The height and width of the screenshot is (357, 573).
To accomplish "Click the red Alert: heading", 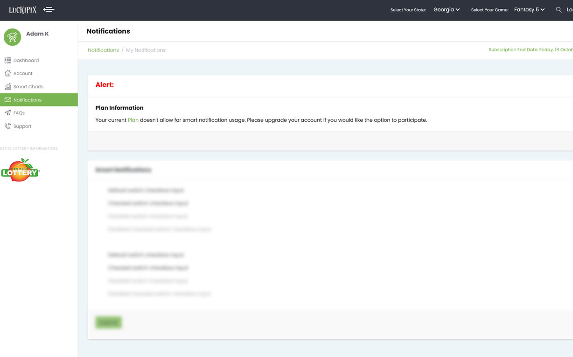I will tap(105, 84).
